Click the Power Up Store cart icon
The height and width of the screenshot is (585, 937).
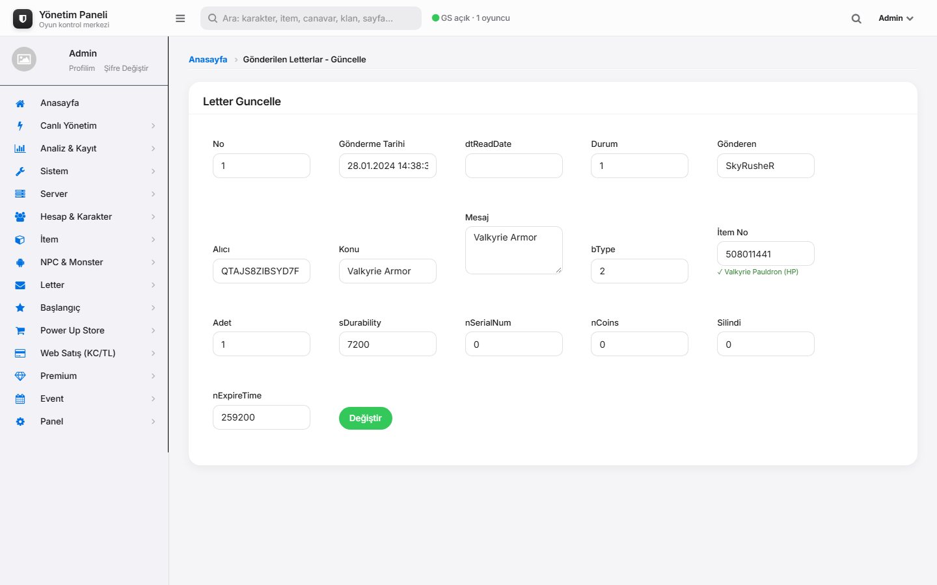point(20,331)
